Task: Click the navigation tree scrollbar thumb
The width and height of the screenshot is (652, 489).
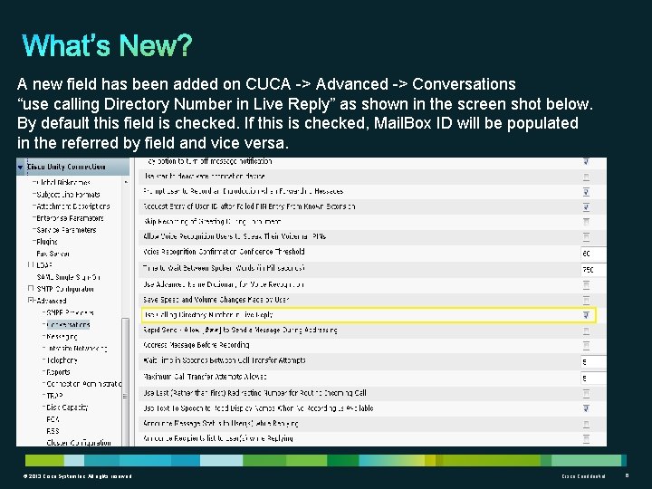Action: coord(125,382)
